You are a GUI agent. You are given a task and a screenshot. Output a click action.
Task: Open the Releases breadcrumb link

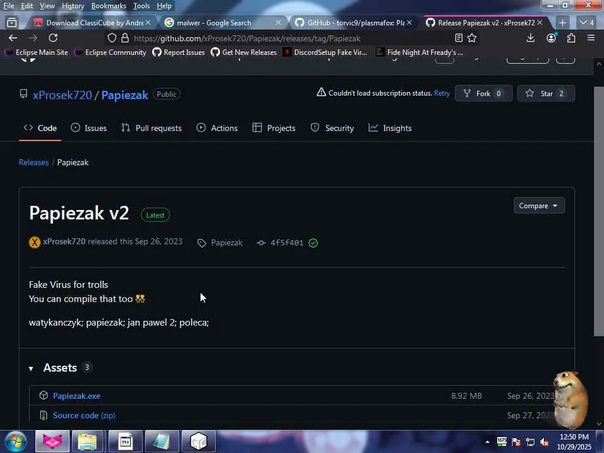point(34,162)
